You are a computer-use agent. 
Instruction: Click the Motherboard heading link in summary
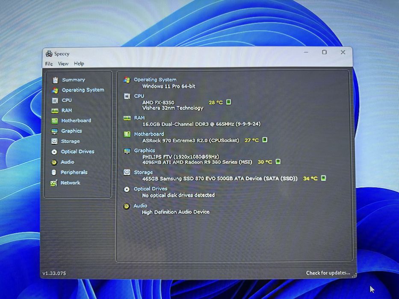(149, 134)
